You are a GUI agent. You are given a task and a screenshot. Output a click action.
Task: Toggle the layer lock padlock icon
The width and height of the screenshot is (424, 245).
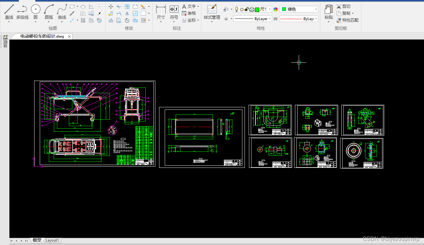246,9
